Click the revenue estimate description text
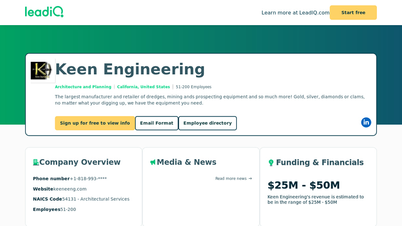This screenshot has width=402, height=226. pyautogui.click(x=316, y=199)
